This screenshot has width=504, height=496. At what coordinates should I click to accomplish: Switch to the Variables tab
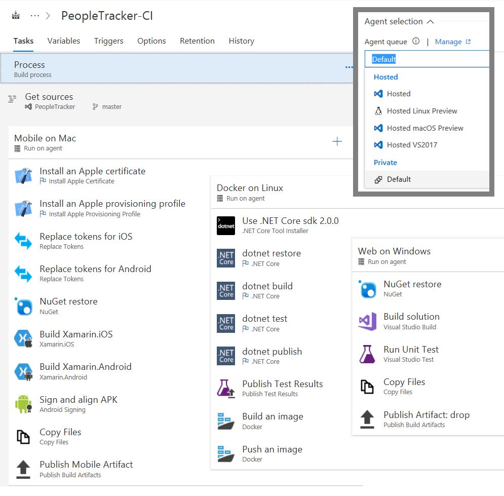coord(64,41)
